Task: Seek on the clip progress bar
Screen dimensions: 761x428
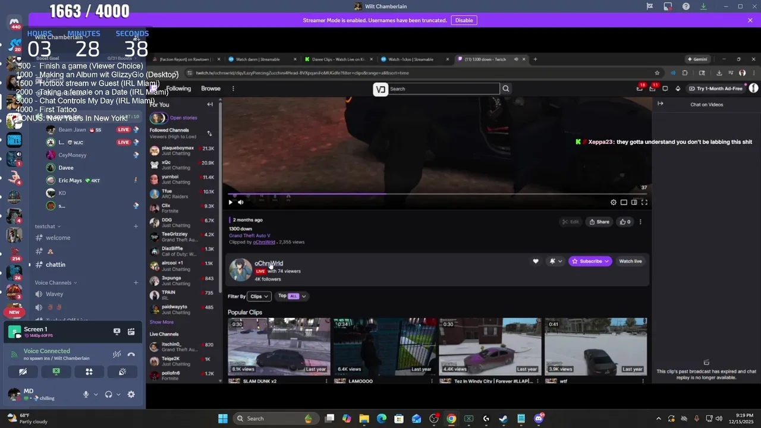Action: click(x=438, y=194)
